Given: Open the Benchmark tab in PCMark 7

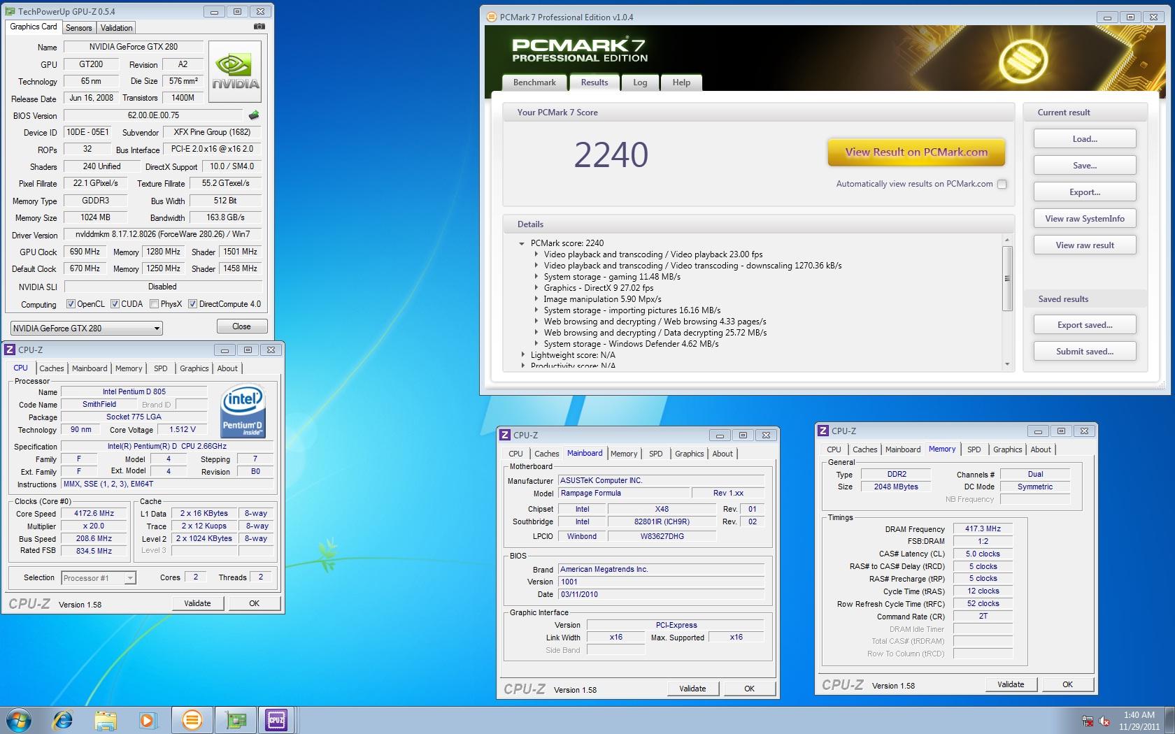Looking at the screenshot, I should click(534, 82).
